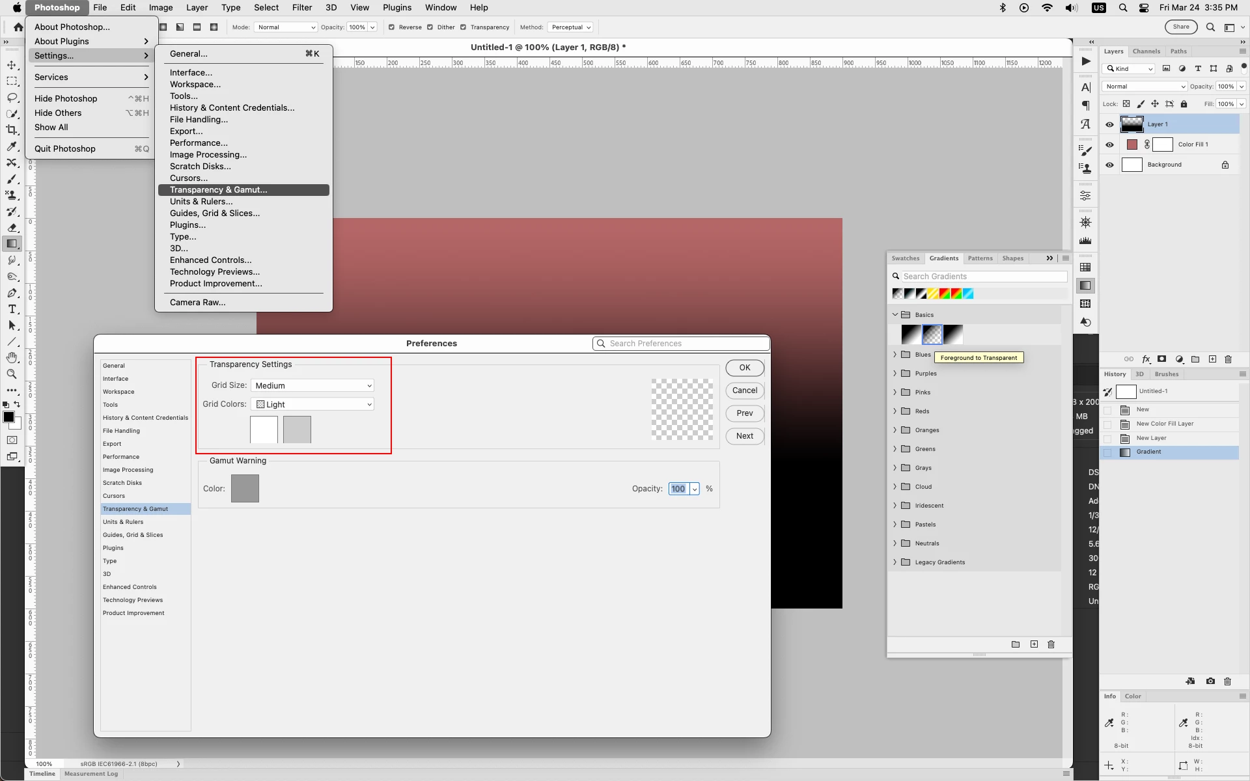This screenshot has width=1250, height=781.
Task: Click the Search Preferences field
Action: pyautogui.click(x=684, y=344)
